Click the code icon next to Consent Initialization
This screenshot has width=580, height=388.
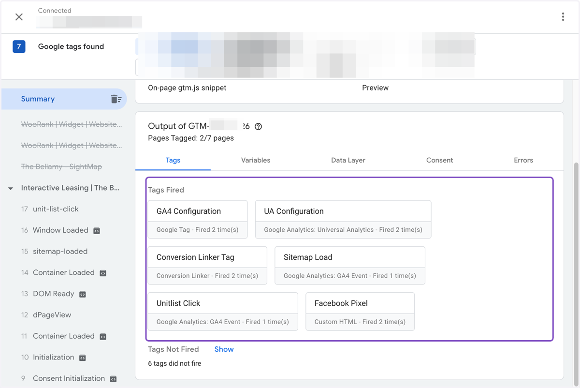click(x=113, y=379)
